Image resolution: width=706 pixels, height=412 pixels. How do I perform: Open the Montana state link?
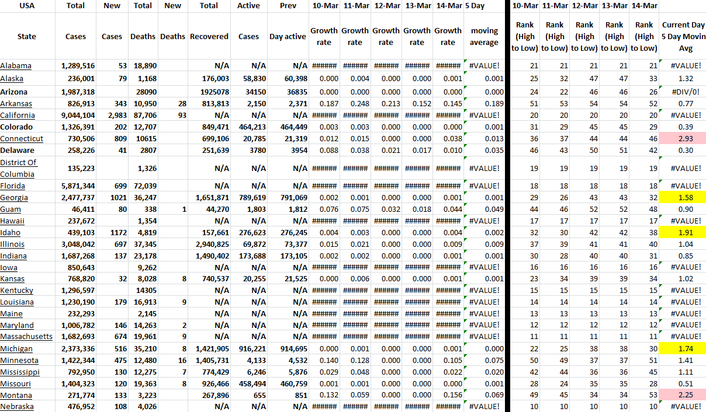pos(17,395)
